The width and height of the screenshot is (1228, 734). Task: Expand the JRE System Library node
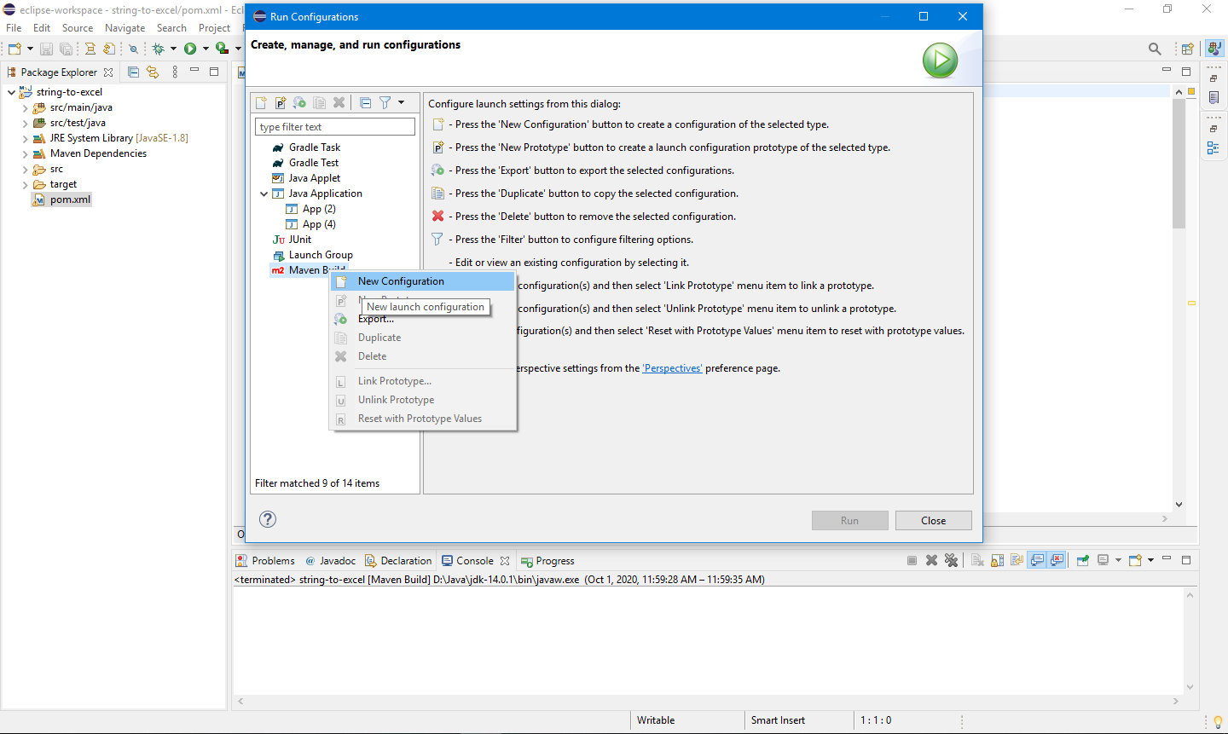click(25, 139)
